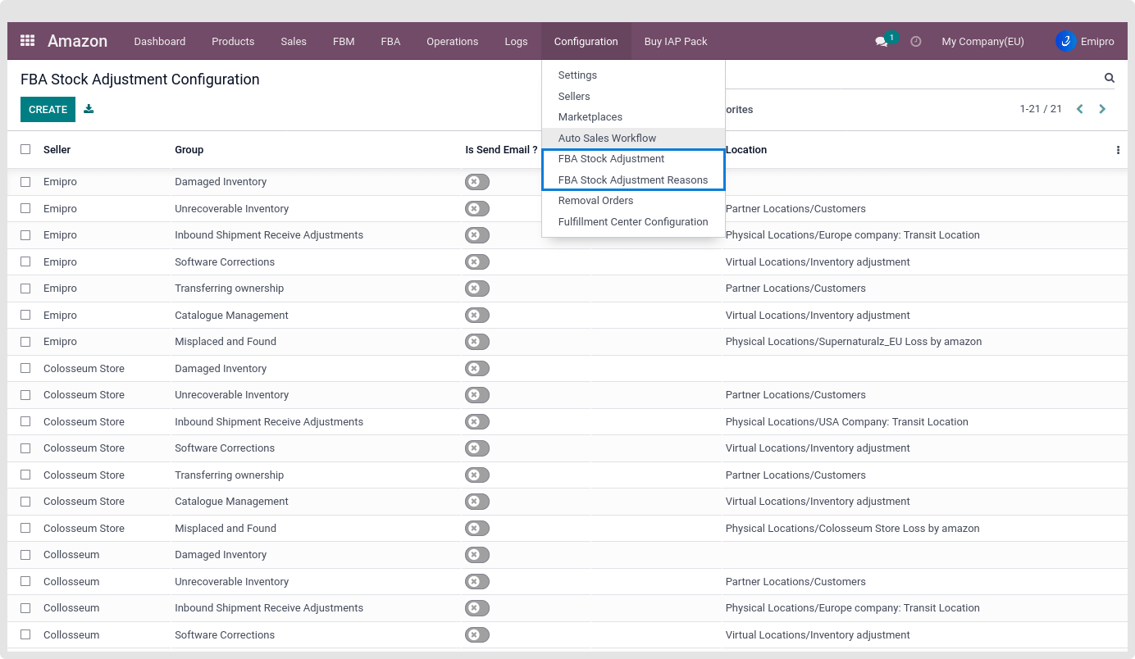Open the clock activities icon
1135x659 pixels.
(x=916, y=42)
